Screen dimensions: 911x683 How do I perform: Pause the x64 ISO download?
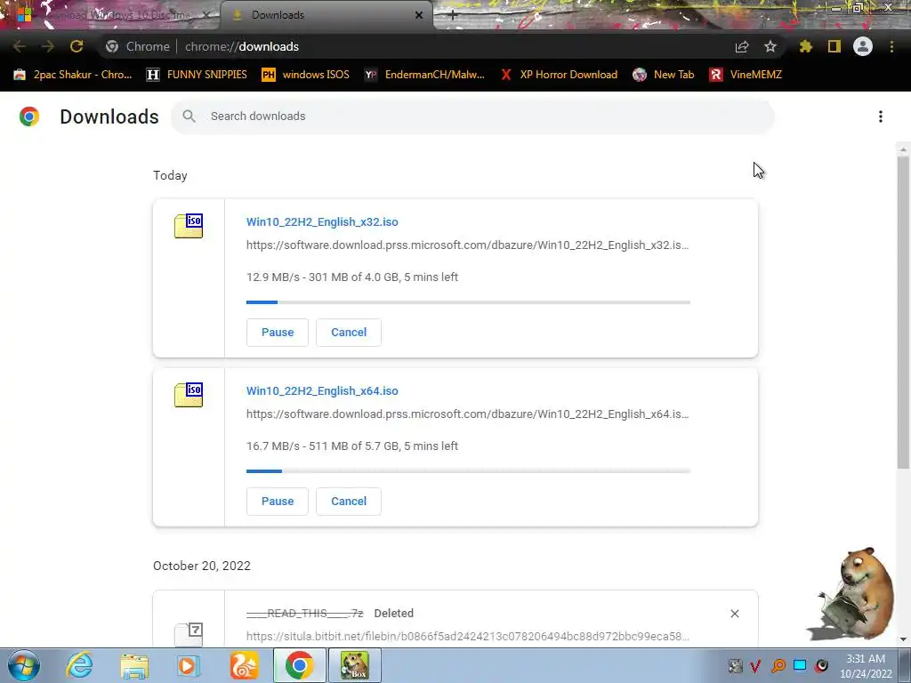click(278, 502)
